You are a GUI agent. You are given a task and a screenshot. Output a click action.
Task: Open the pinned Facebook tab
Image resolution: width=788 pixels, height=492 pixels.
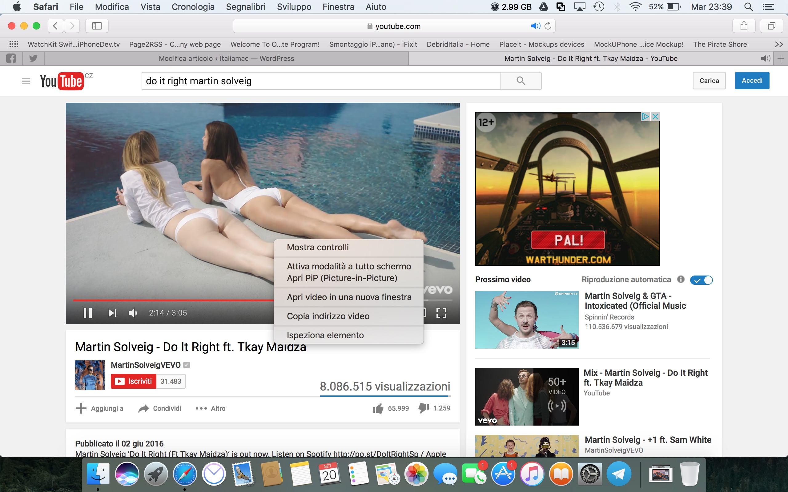[11, 58]
